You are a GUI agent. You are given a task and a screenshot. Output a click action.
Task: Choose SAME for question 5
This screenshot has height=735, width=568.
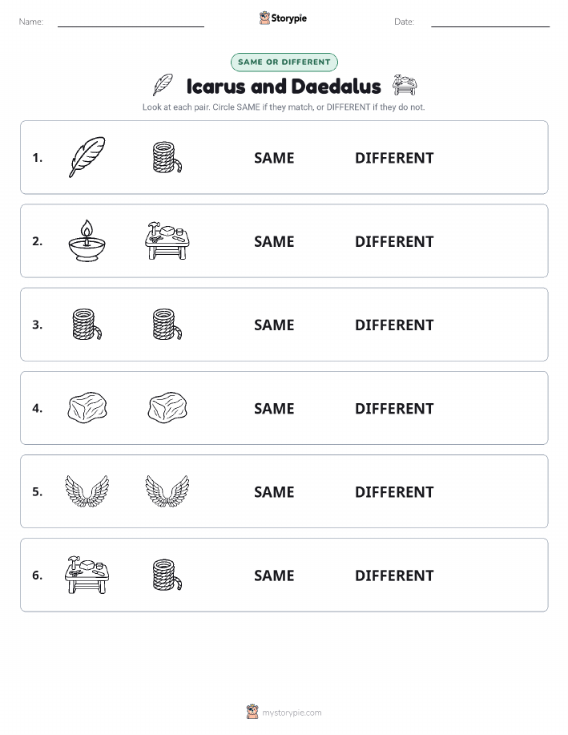pyautogui.click(x=274, y=491)
